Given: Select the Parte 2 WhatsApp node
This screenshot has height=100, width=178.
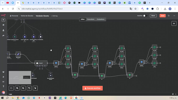Looking at the screenshot, I should 95,64.
